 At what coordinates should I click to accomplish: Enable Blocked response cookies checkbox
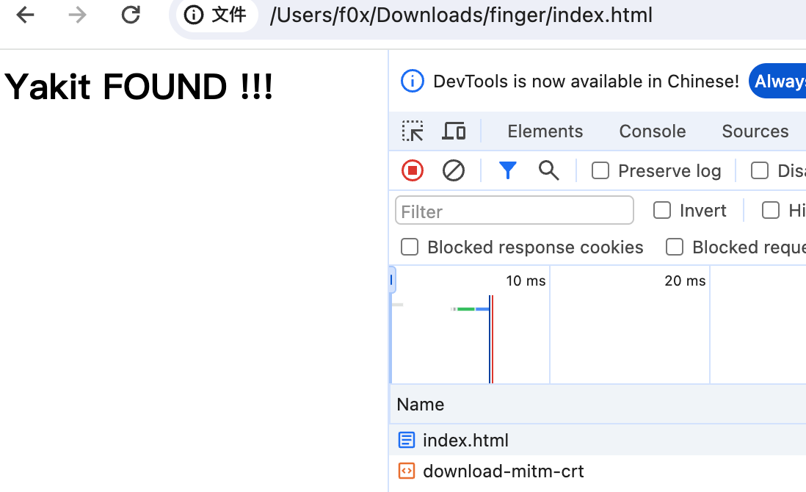[x=410, y=247]
